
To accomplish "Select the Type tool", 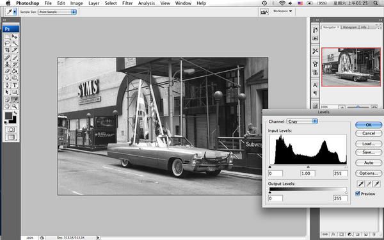I will pyautogui.click(x=15, y=86).
